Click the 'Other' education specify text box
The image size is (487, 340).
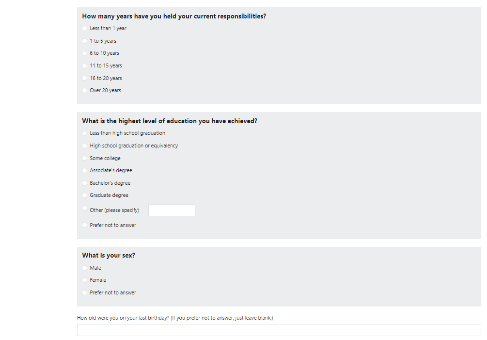(x=172, y=210)
